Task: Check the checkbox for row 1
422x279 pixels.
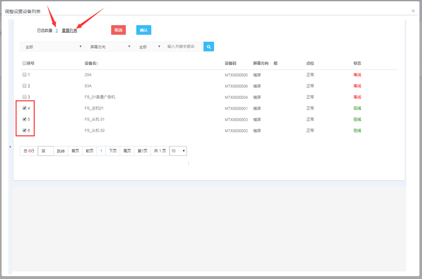Action: [x=25, y=75]
